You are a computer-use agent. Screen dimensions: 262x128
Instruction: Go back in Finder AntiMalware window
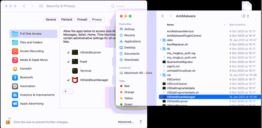(x=162, y=16)
